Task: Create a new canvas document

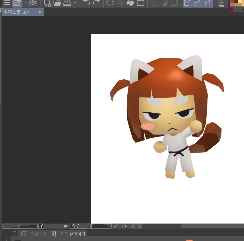Action: 47,3
